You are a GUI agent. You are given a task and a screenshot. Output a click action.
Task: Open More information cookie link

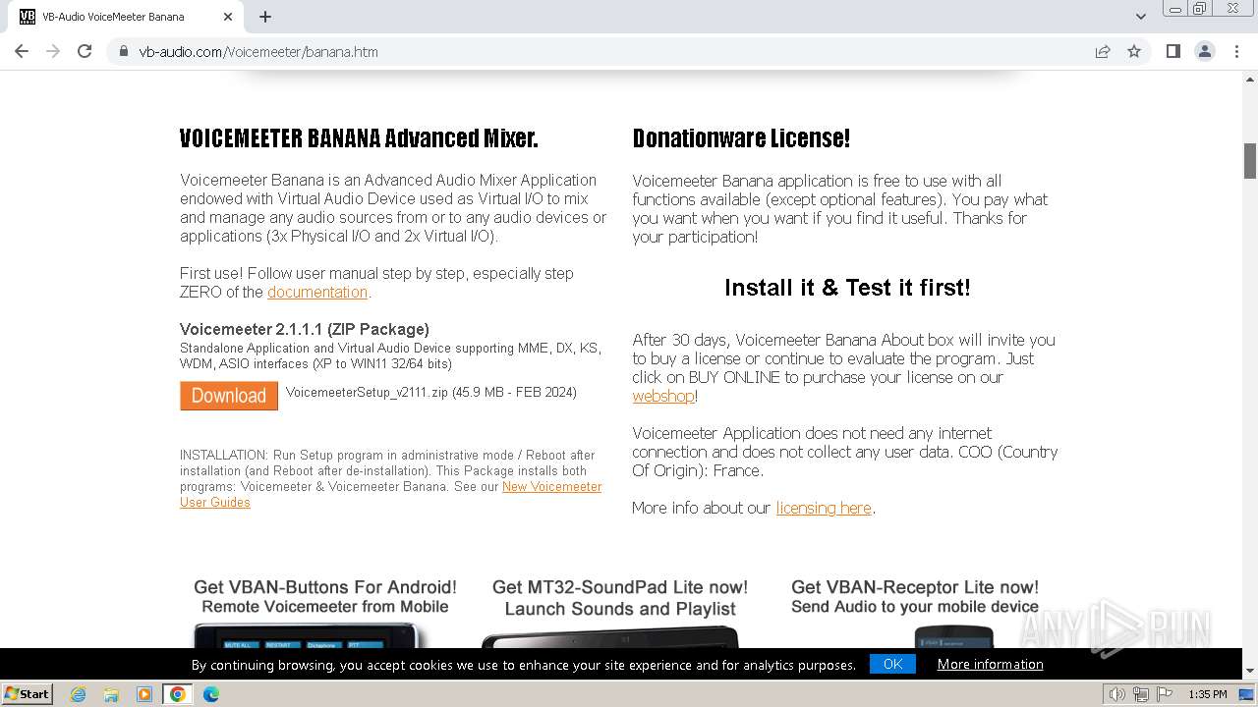click(x=990, y=664)
